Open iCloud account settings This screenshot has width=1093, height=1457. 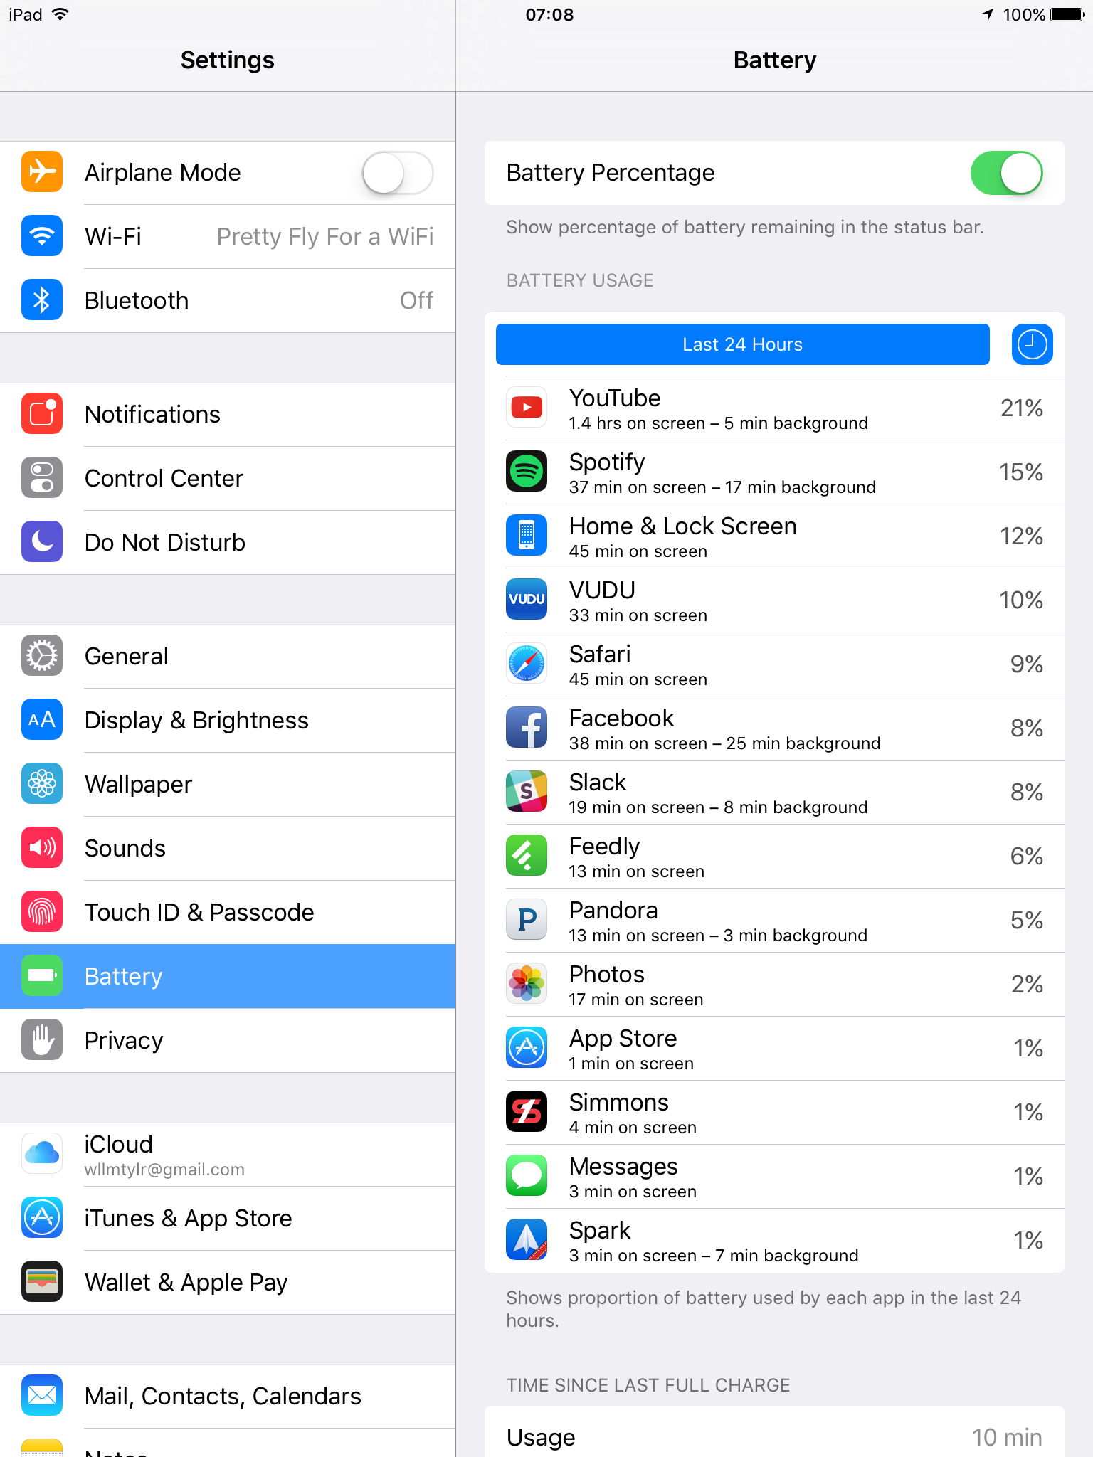tap(228, 1155)
